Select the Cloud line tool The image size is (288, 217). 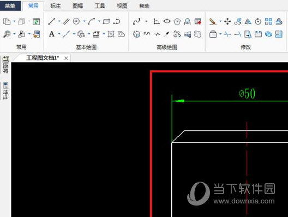tap(197, 34)
